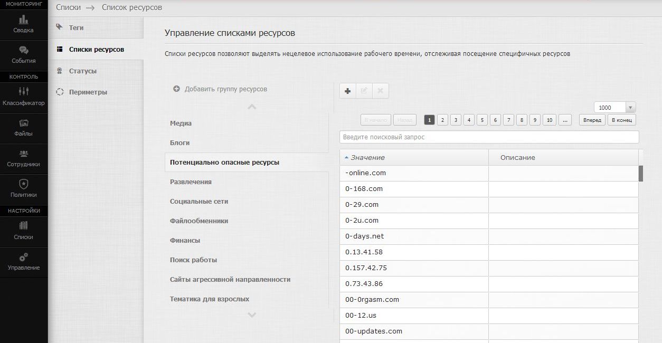
Task: Select the 00-12.us row
Action: (x=489, y=316)
